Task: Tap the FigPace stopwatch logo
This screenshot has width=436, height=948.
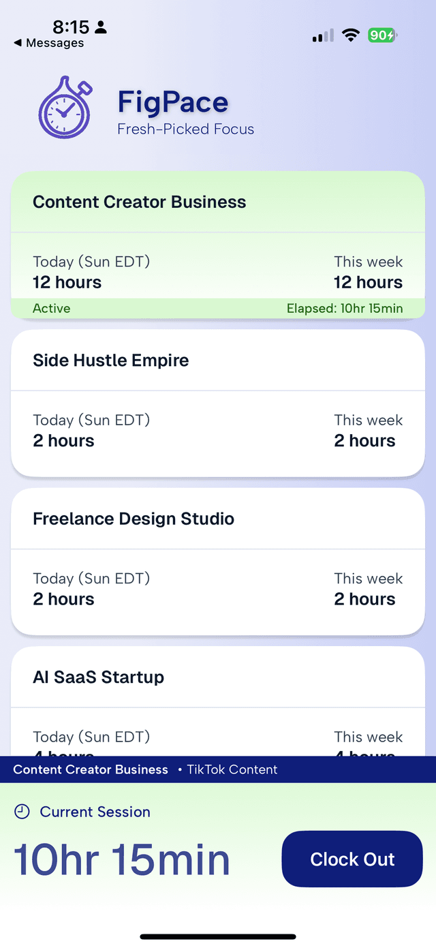Action: point(64,108)
